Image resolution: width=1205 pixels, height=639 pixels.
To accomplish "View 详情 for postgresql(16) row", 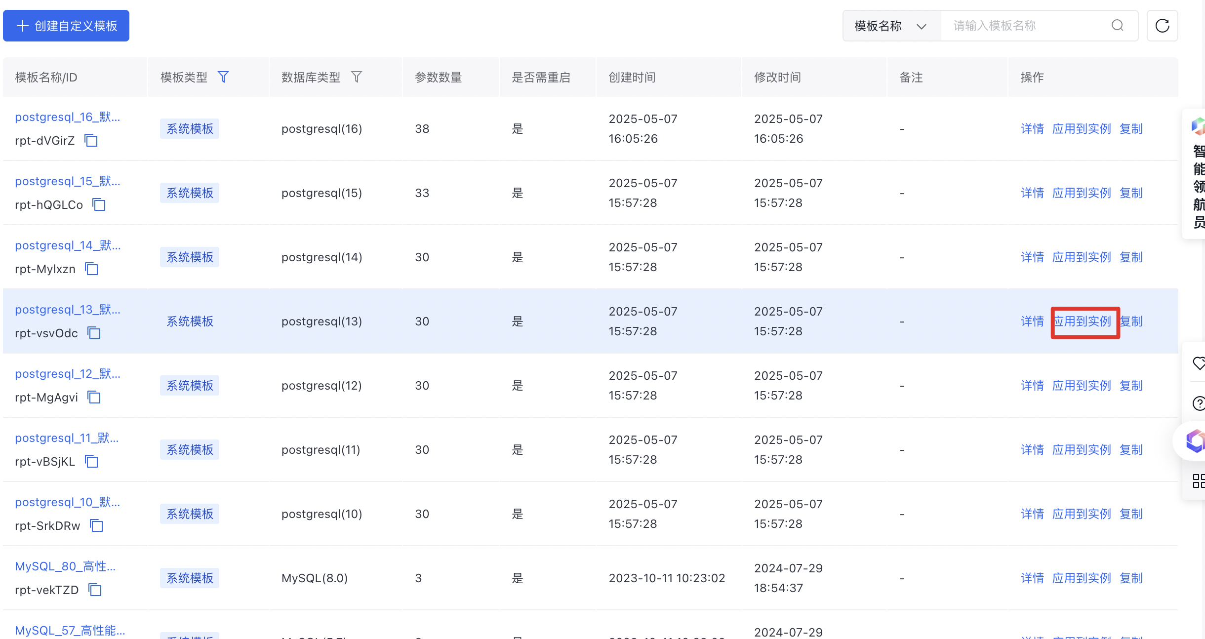I will [1032, 129].
